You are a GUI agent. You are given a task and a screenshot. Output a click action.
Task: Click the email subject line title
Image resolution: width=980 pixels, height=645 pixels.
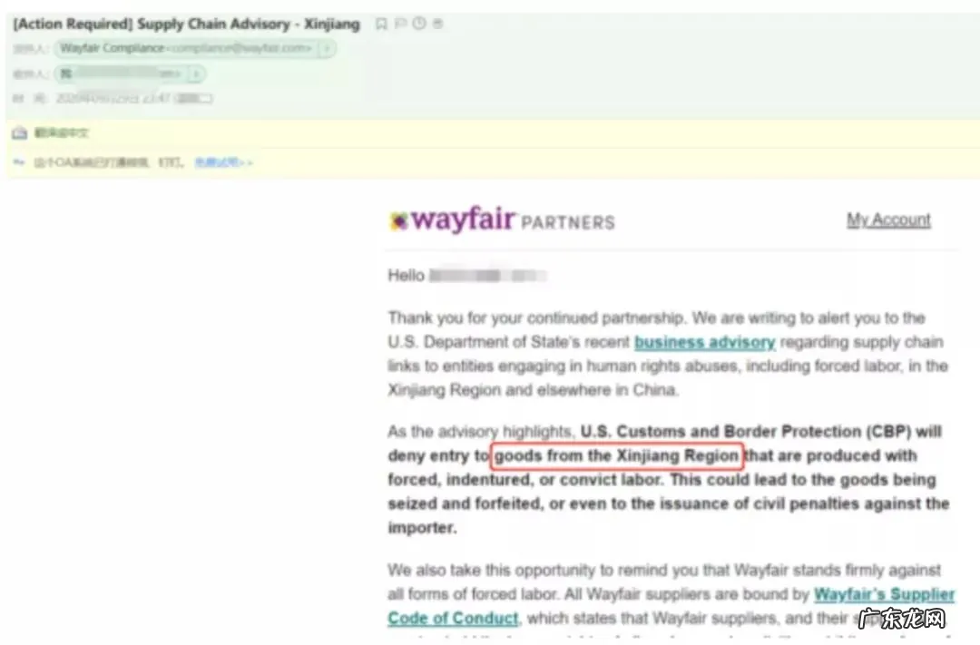[186, 24]
